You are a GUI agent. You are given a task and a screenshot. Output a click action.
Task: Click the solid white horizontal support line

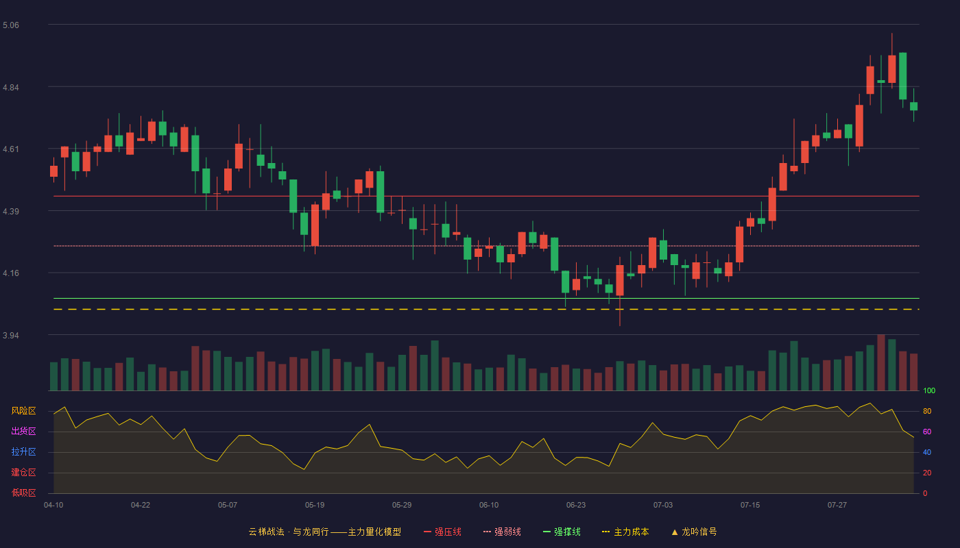486,298
